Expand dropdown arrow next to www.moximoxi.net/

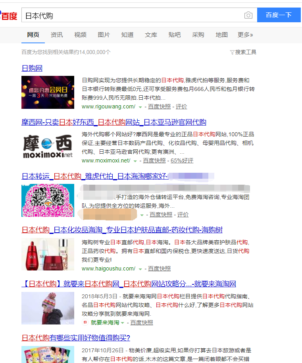(x=135, y=161)
